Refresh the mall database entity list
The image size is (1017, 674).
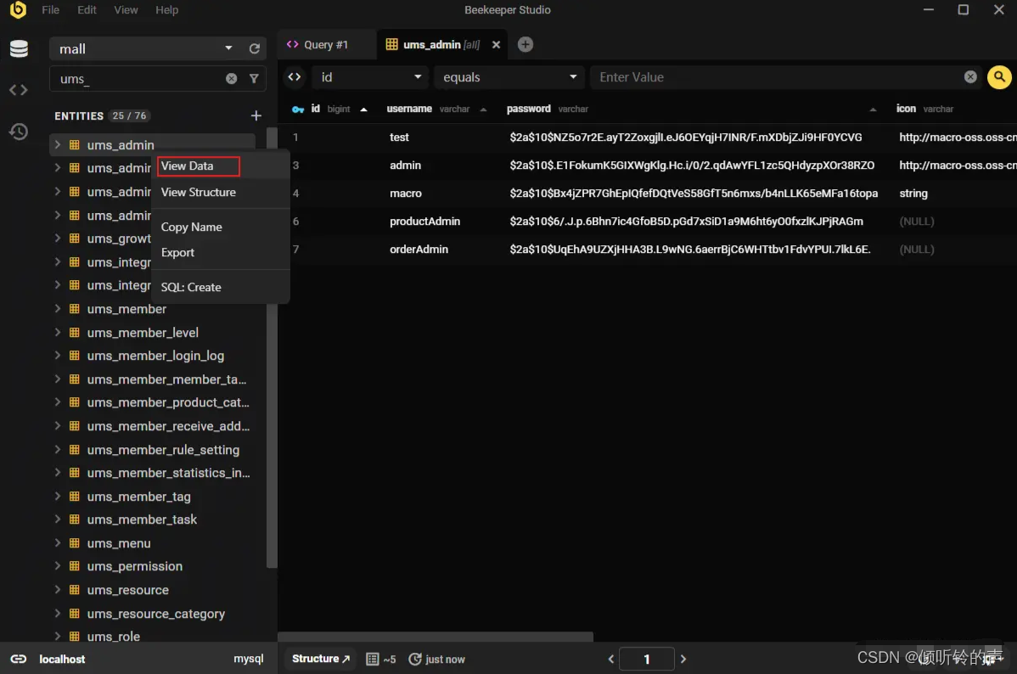click(255, 48)
